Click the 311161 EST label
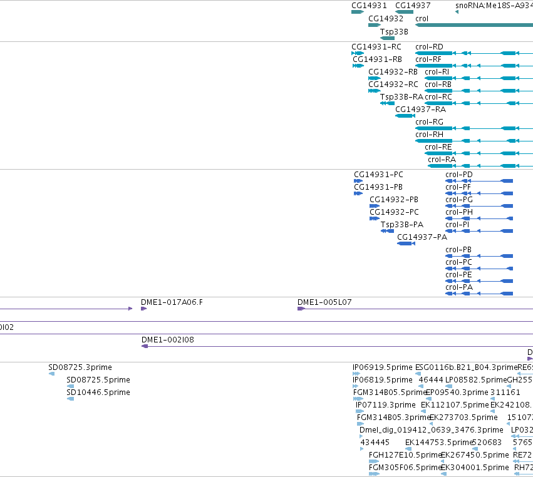This screenshot has width=533, height=477. tap(505, 392)
